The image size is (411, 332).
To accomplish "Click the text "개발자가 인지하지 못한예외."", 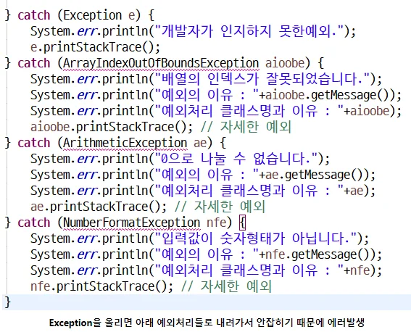I will pyautogui.click(x=250, y=31).
